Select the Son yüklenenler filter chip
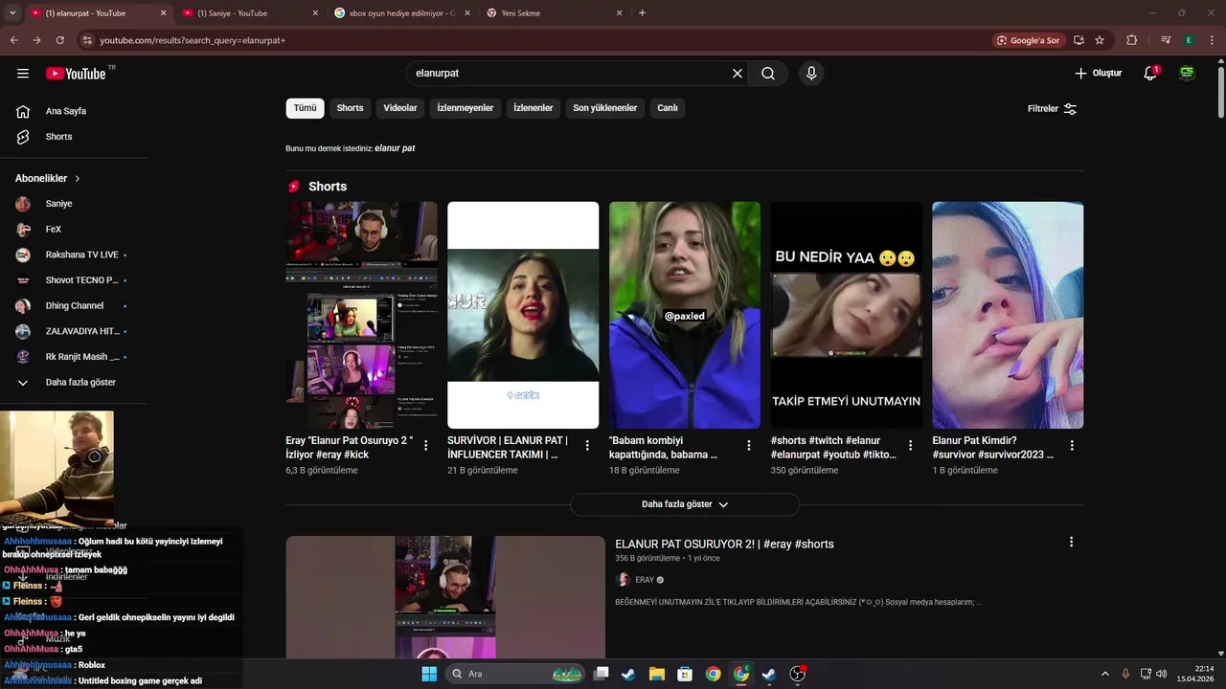This screenshot has height=689, width=1226. pos(605,108)
